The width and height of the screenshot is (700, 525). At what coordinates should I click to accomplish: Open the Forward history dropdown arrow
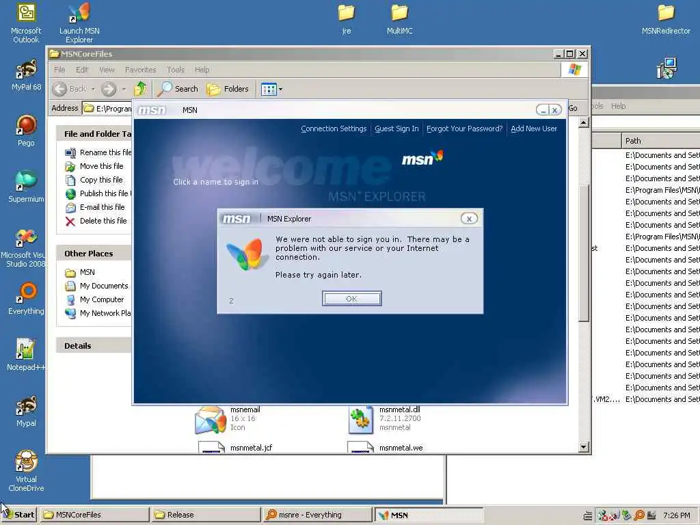124,90
